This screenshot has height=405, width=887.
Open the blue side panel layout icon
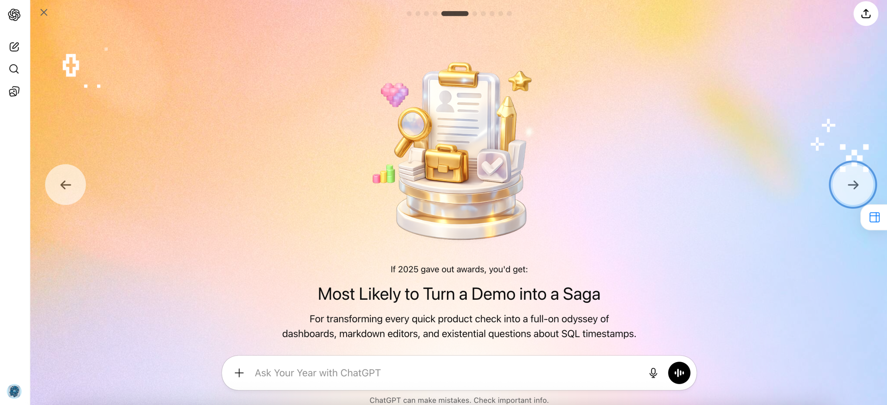(x=875, y=217)
